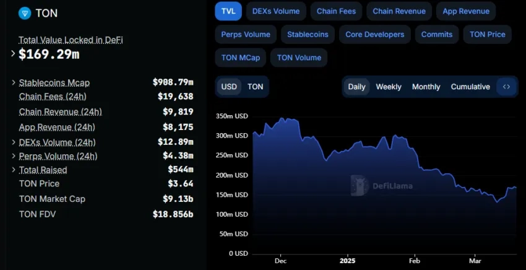Viewport: 526px width, 270px height.
Task: Select the Monthly interval tab
Action: 426,87
